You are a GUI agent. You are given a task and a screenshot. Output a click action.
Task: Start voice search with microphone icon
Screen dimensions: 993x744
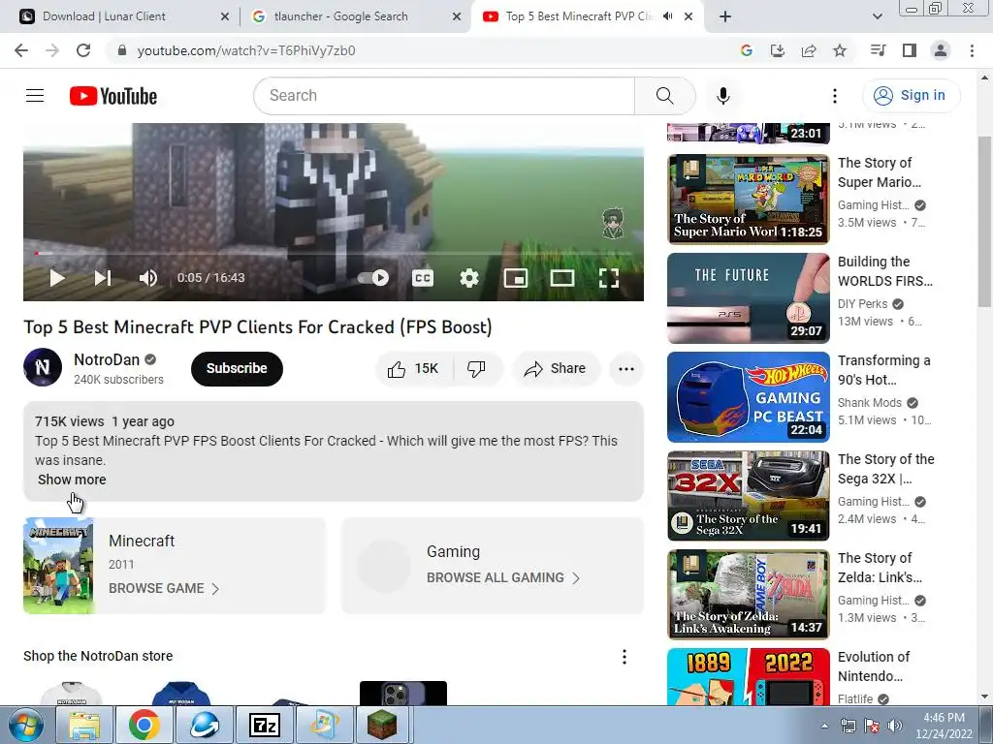[x=723, y=96]
